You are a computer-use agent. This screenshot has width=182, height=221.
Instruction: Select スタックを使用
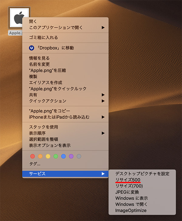click(x=65, y=127)
